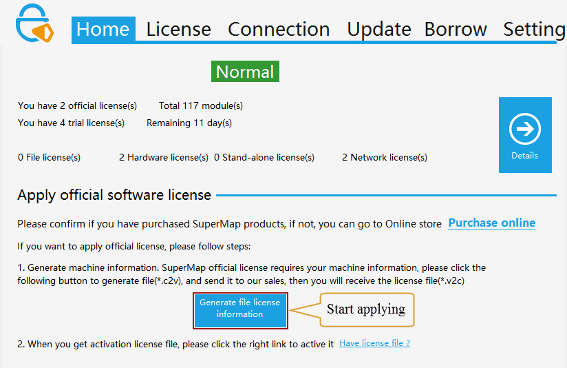
Task: Click the '0 Stand-alone license(s)' count
Action: tap(264, 158)
